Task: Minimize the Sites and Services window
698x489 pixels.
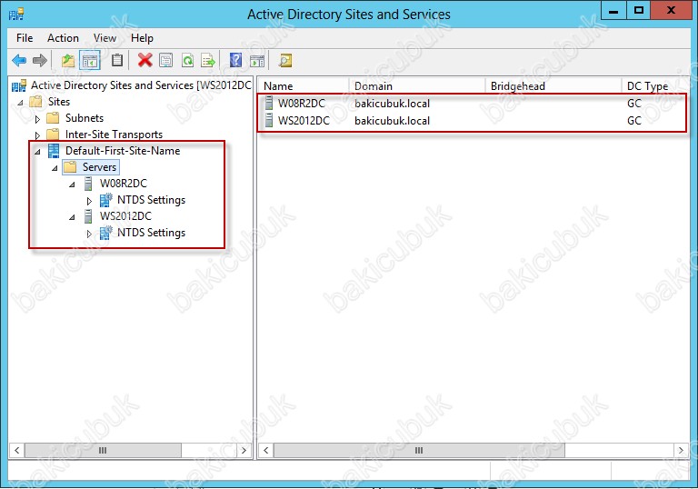Action: pyautogui.click(x=613, y=10)
